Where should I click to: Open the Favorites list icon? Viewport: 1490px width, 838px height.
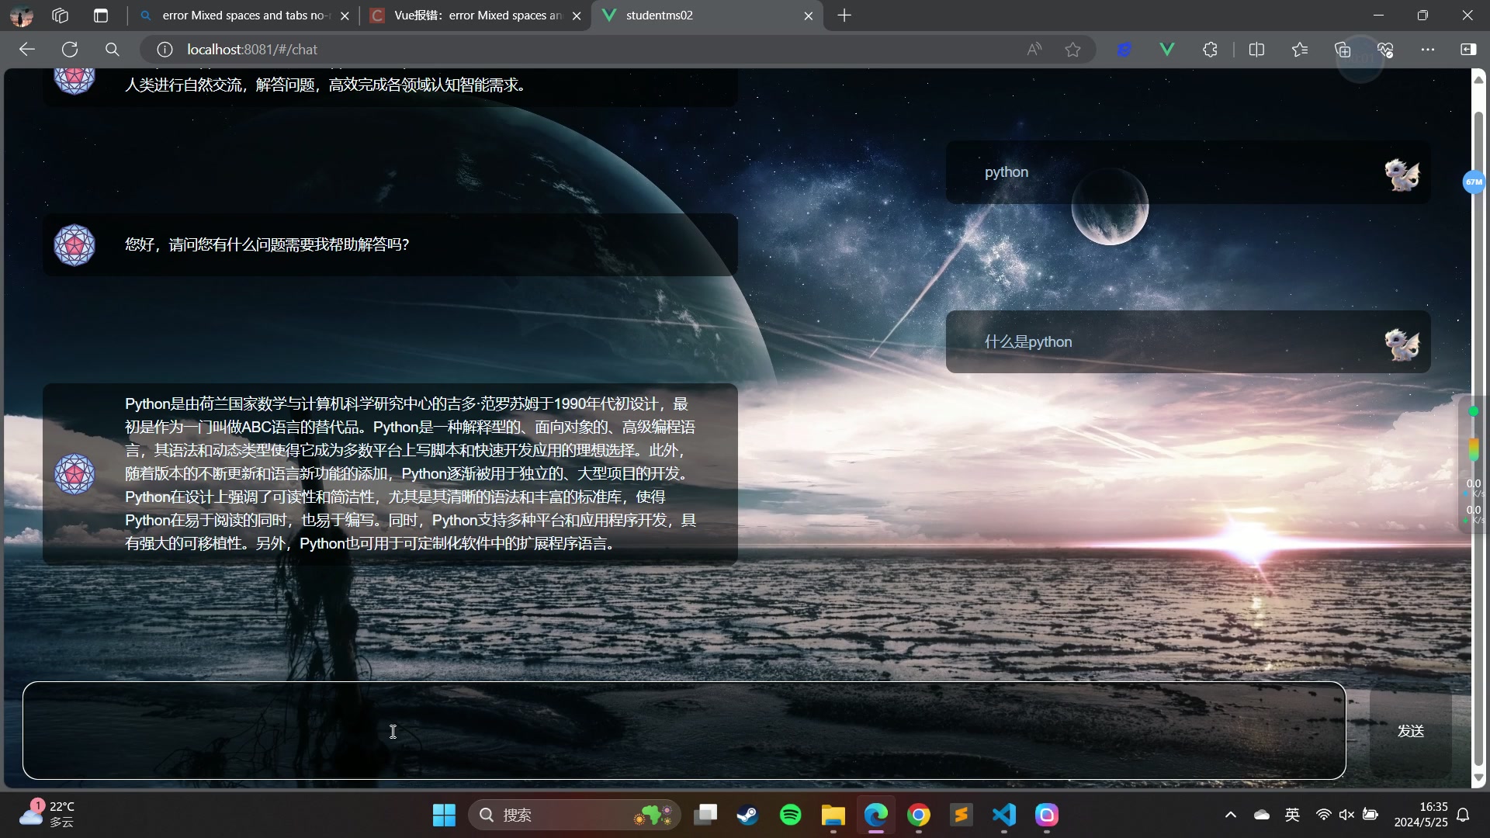coord(1300,50)
